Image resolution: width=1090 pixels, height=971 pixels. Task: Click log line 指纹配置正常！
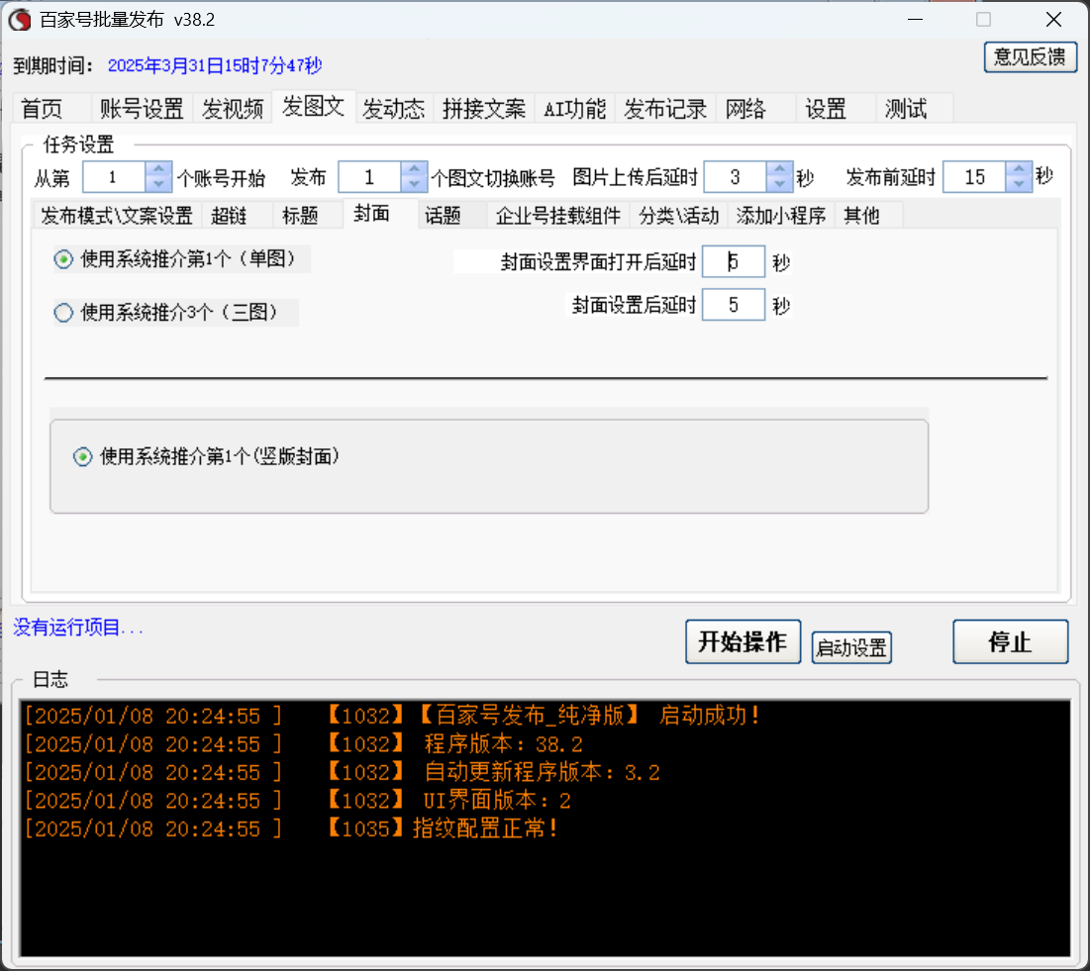click(x=291, y=828)
